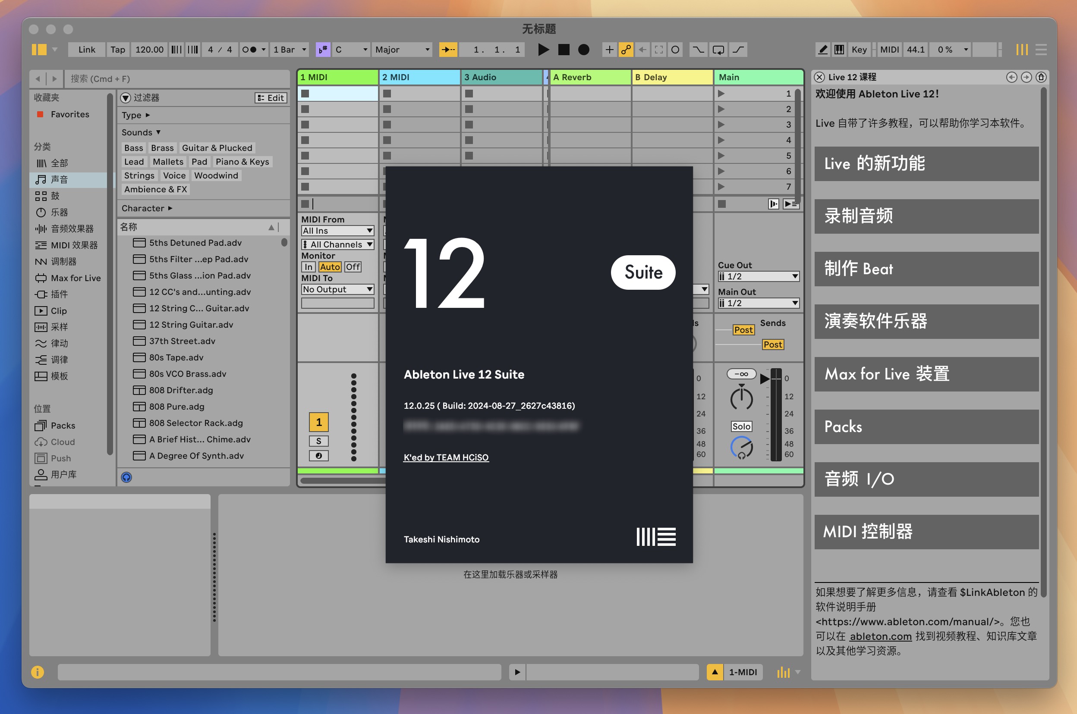Toggle the info view icon at bottom left
Image resolution: width=1077 pixels, height=714 pixels.
38,672
